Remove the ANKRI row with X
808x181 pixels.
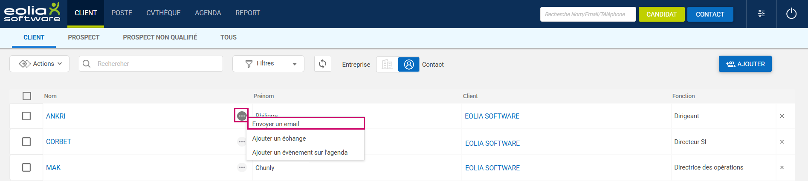782,116
